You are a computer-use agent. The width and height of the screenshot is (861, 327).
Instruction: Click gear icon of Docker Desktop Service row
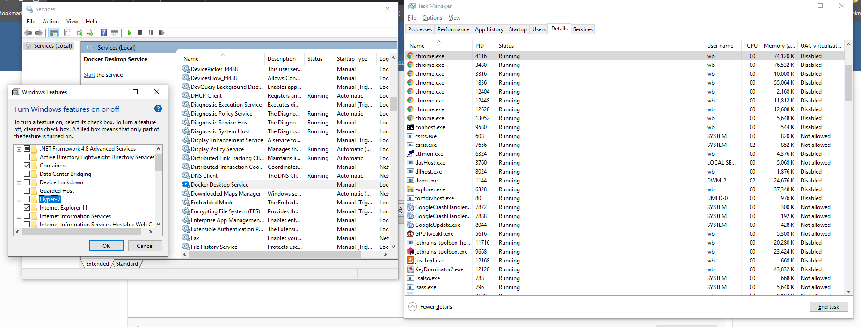(186, 184)
